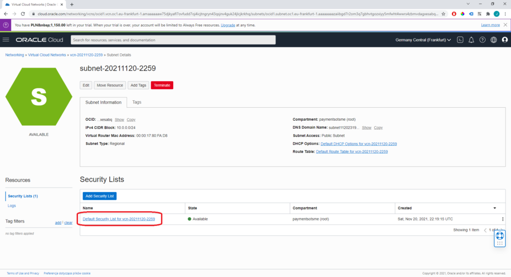Click the red Terminate button

pos(162,85)
